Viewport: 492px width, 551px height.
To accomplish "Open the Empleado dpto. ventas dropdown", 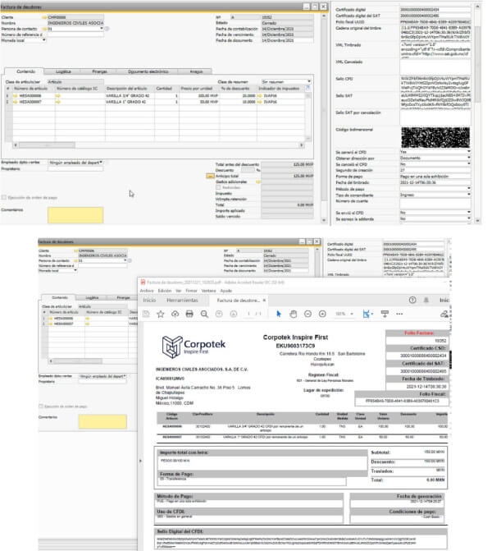I will point(101,163).
